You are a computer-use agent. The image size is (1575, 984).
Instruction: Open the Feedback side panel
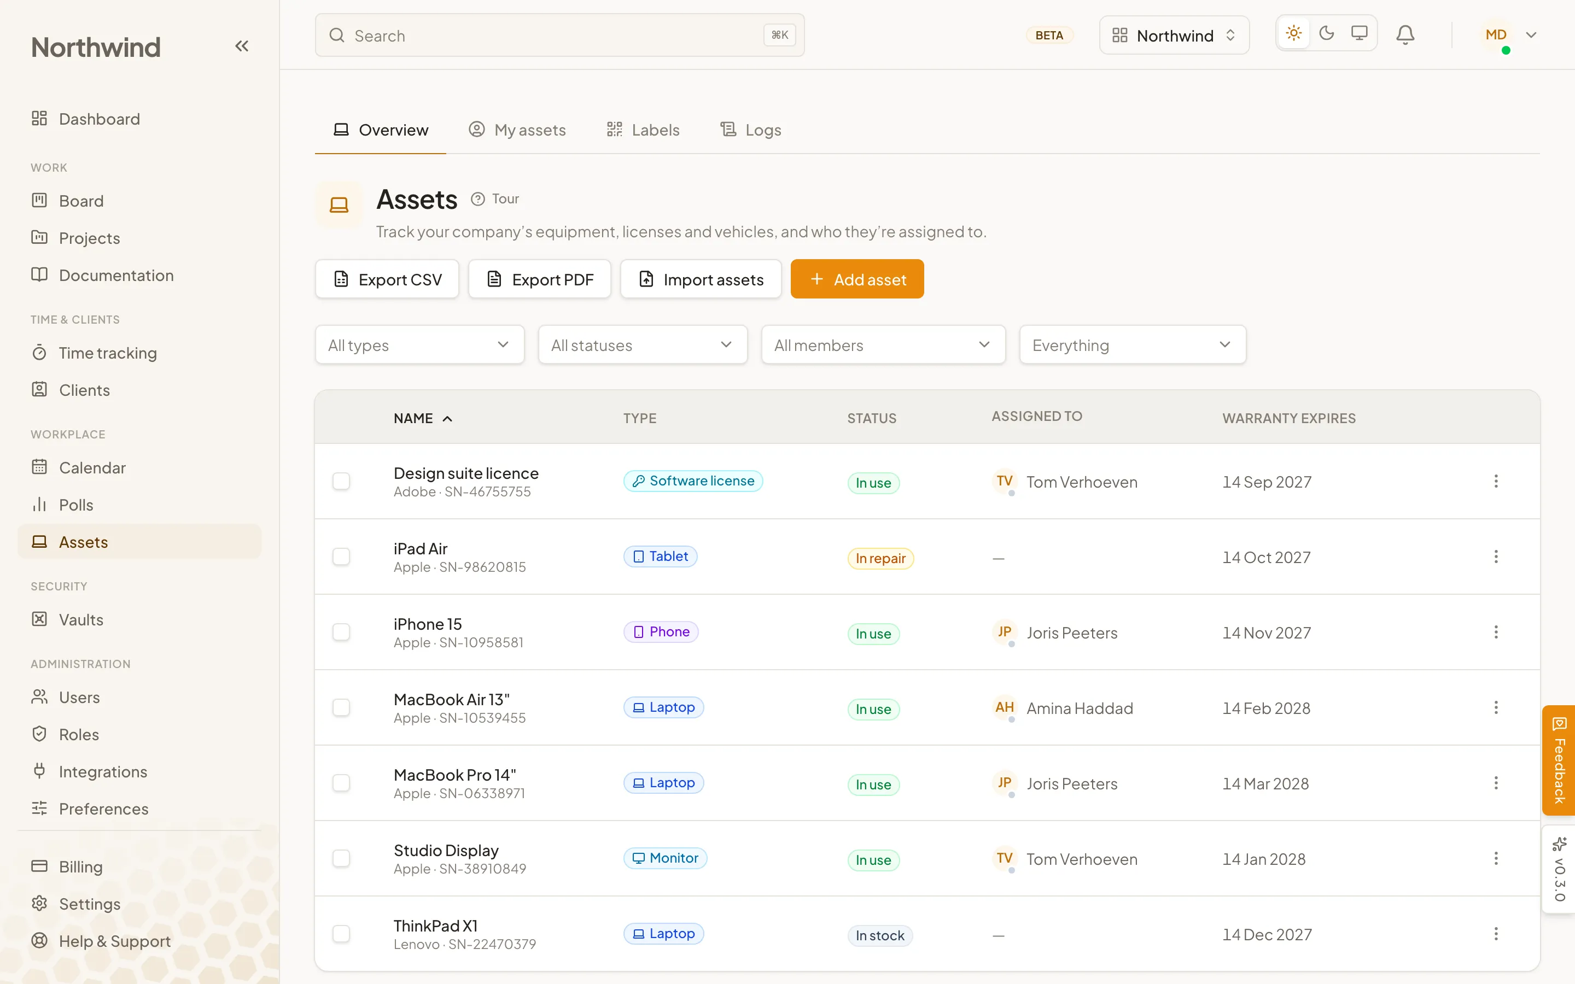1559,760
